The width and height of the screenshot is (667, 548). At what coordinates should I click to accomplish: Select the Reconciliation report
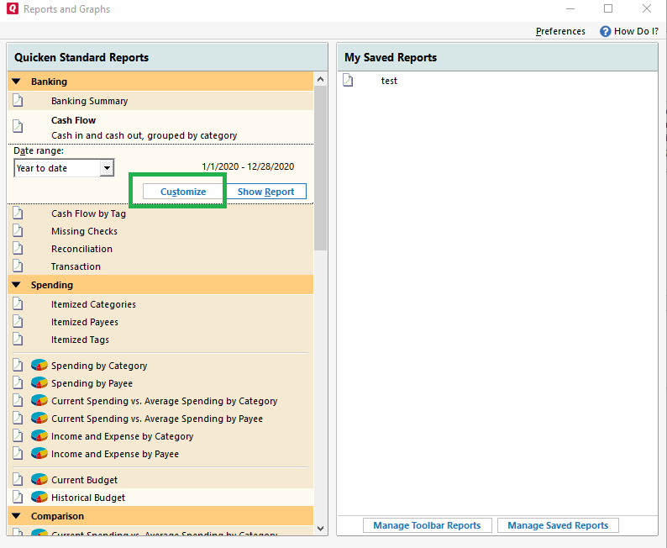(x=81, y=249)
